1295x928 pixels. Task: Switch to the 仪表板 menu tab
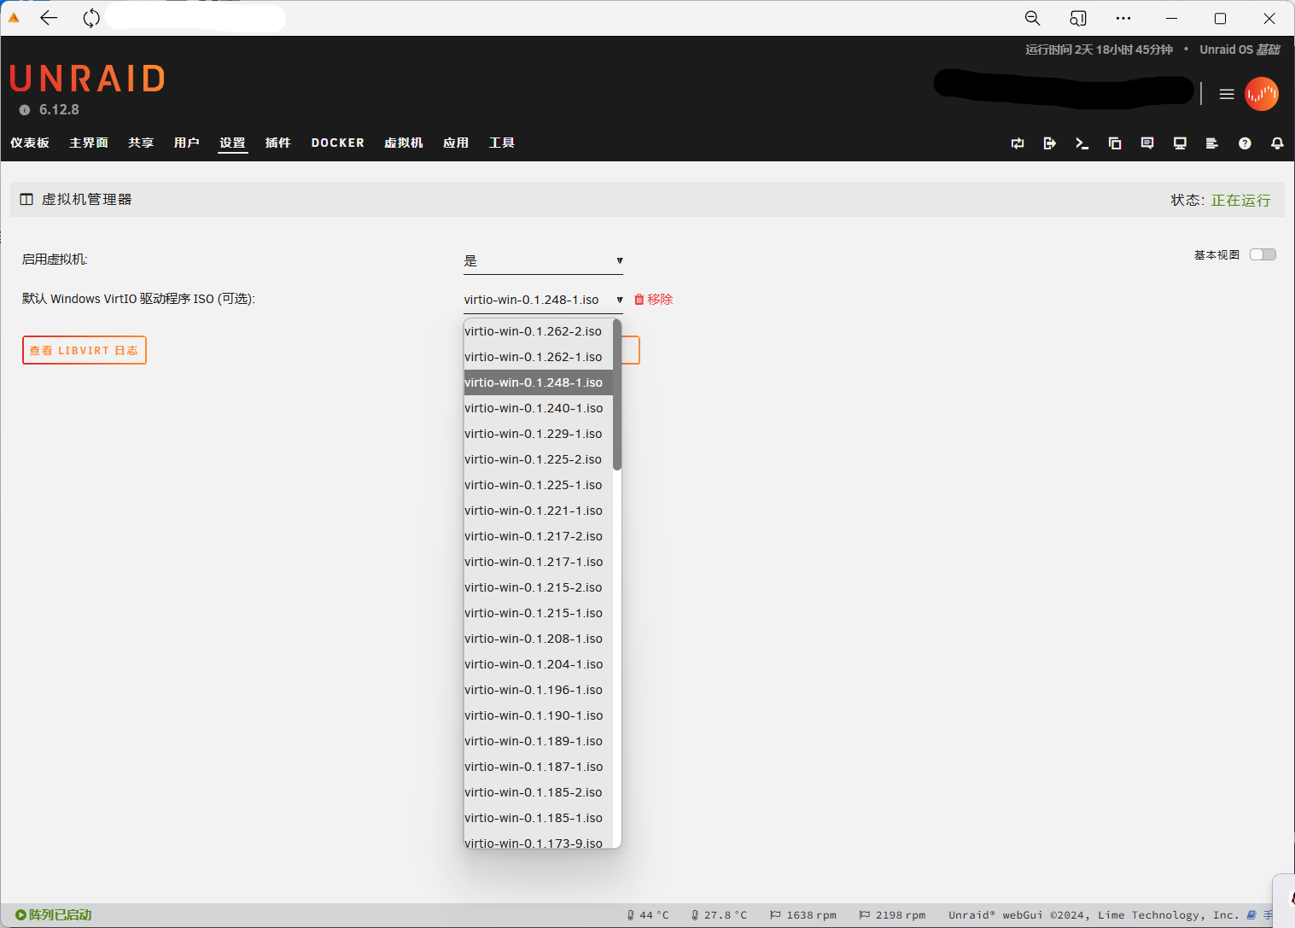pyautogui.click(x=30, y=143)
